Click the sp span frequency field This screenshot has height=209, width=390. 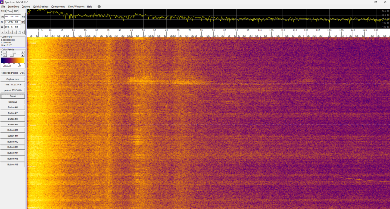tap(12, 27)
